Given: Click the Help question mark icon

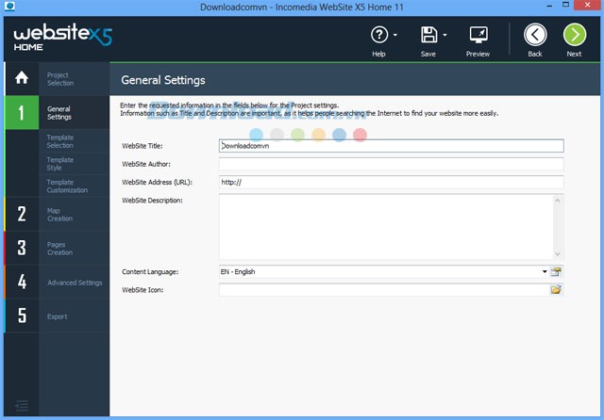Looking at the screenshot, I should tap(379, 37).
